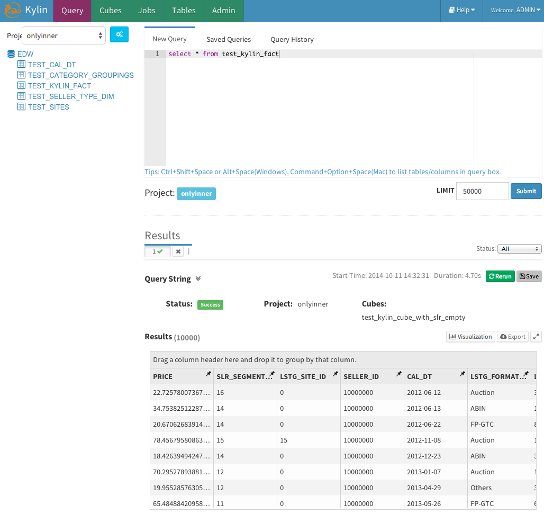
Task: Pin the PRICE column
Action: pyautogui.click(x=208, y=374)
